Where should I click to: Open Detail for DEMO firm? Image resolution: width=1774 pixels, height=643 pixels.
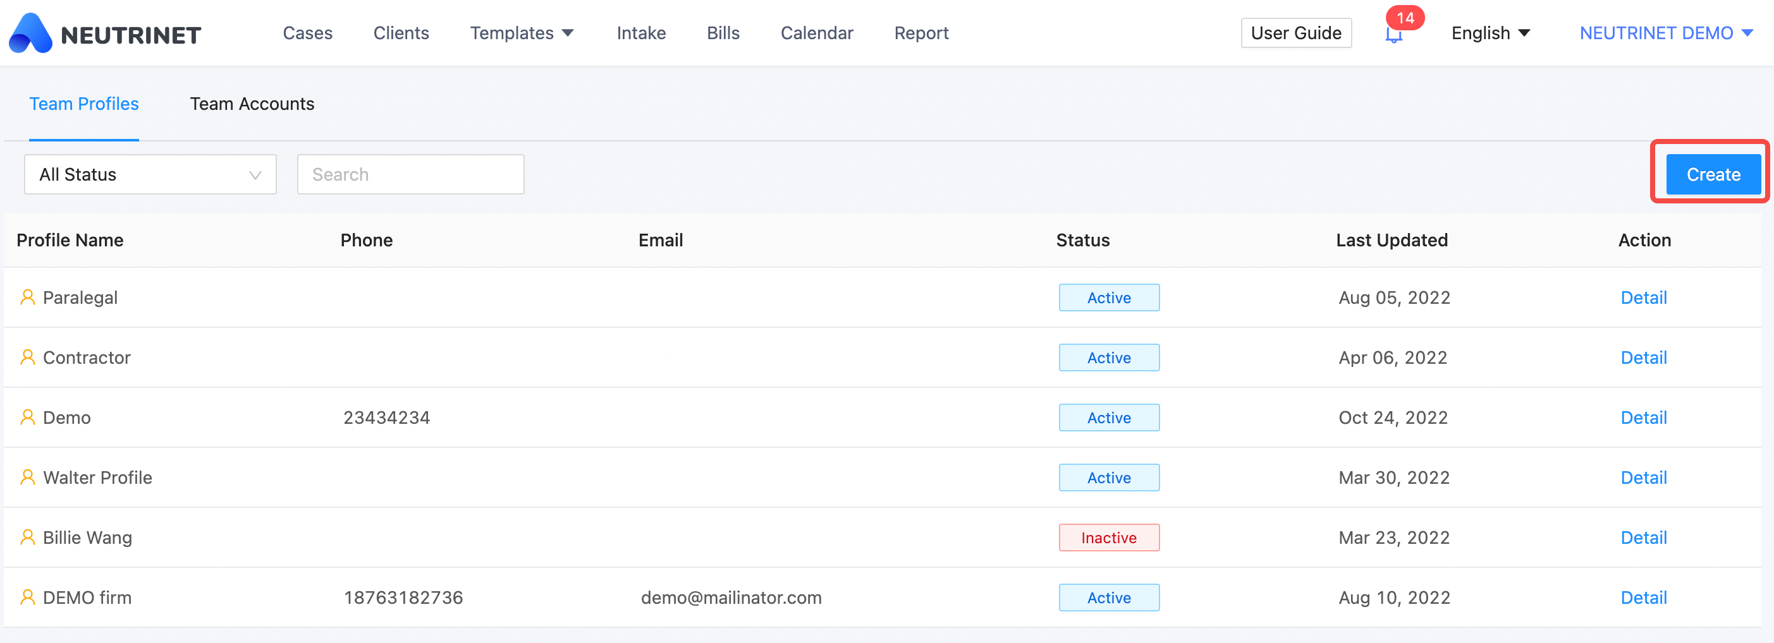point(1643,596)
